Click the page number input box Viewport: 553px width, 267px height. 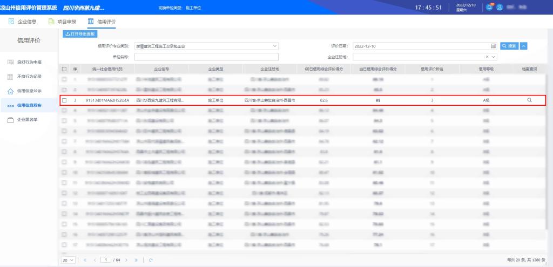click(x=106, y=260)
